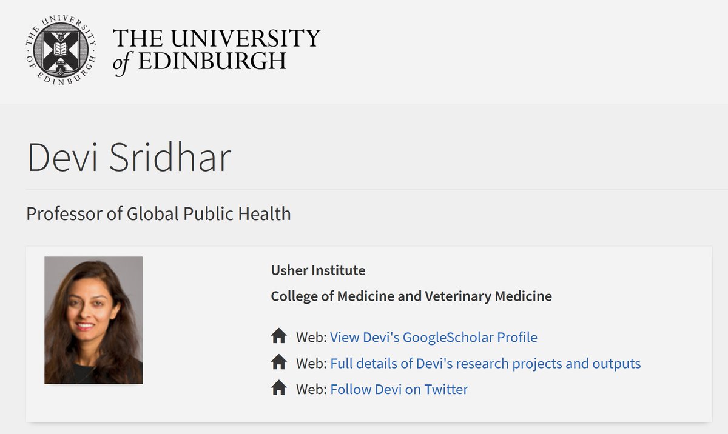Select Devi Sridhar's profile photo
This screenshot has height=434, width=728.
coord(93,320)
